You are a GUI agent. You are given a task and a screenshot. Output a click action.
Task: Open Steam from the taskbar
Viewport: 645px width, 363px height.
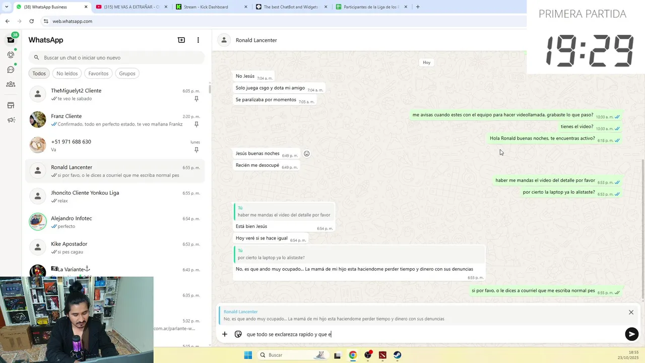click(x=398, y=355)
